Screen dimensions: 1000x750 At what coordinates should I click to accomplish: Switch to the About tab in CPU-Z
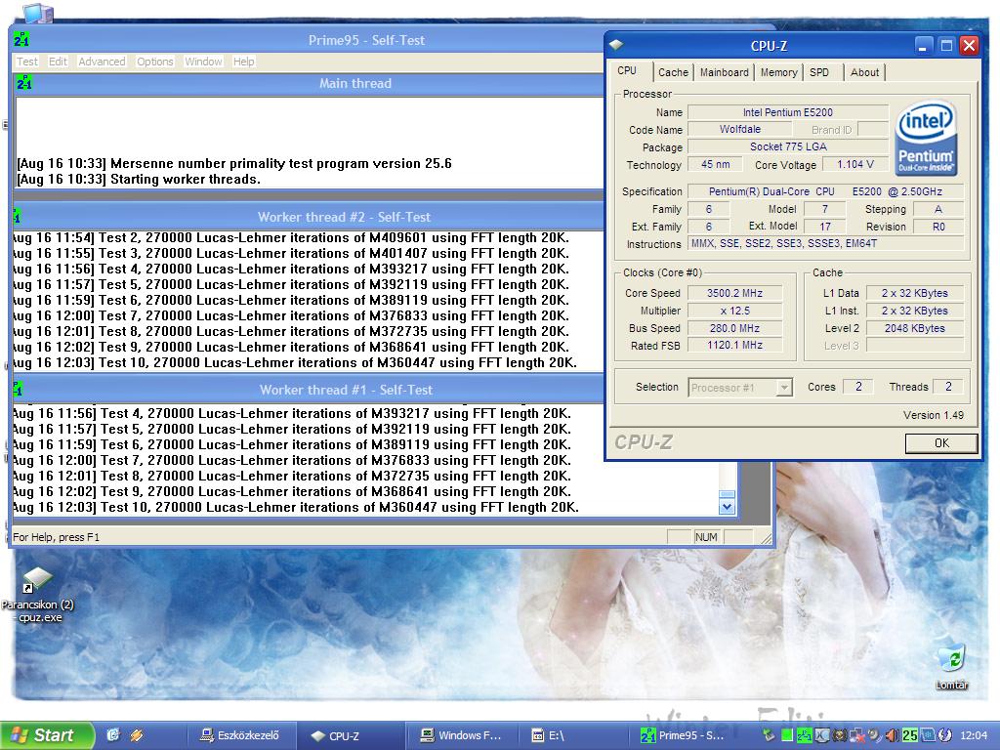[x=864, y=72]
